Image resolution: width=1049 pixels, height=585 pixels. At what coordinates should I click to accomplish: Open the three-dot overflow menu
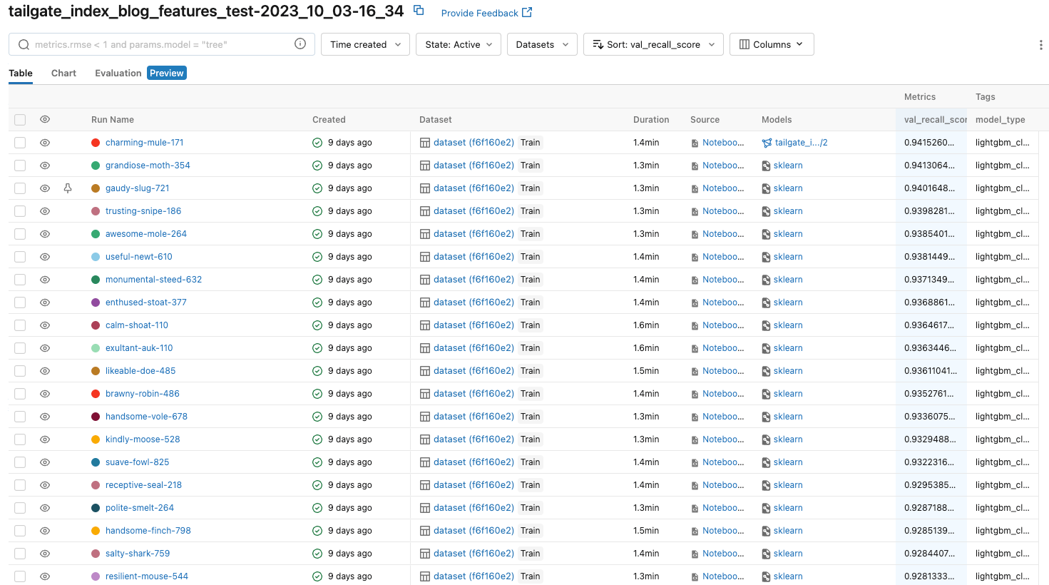click(x=1040, y=45)
